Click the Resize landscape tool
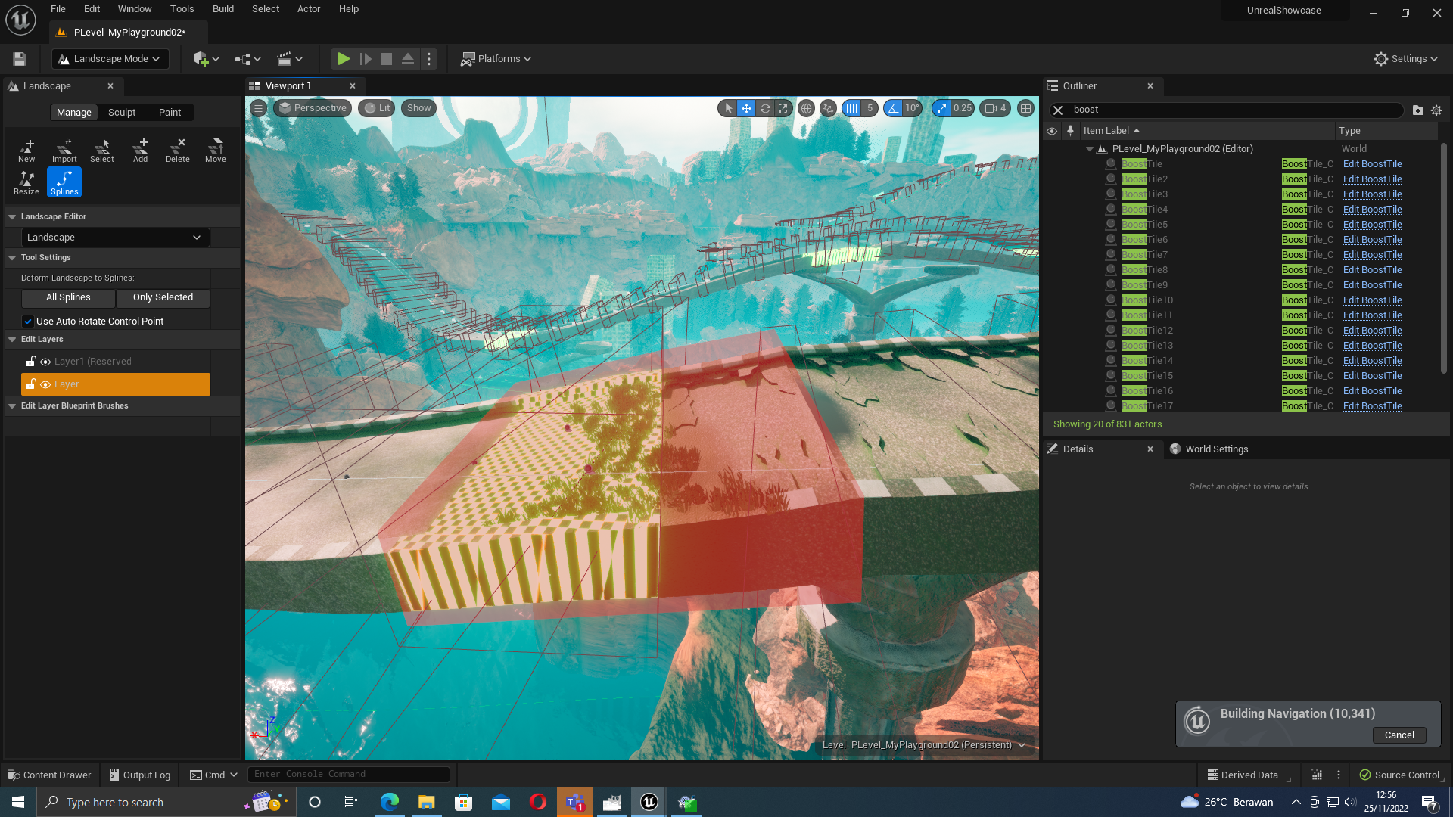1453x817 pixels. tap(26, 182)
